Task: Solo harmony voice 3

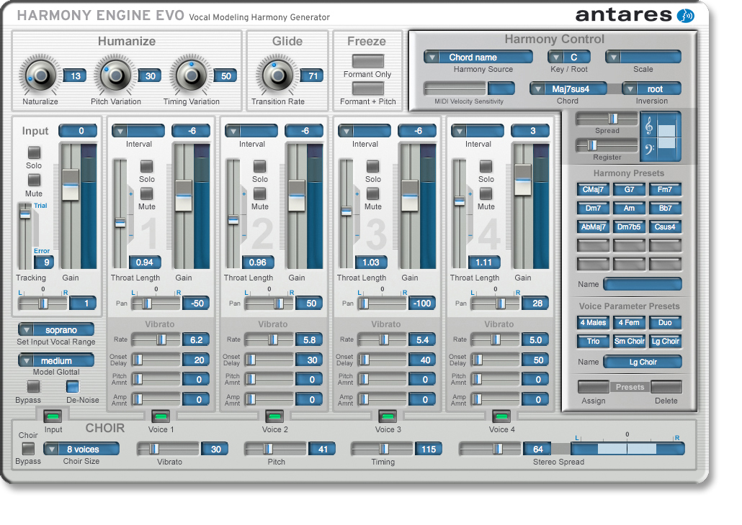Action: [373, 166]
